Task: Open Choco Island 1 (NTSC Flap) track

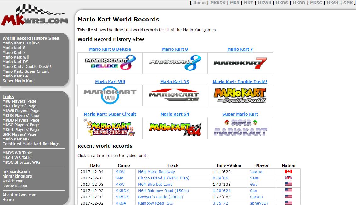Action: click(164, 178)
